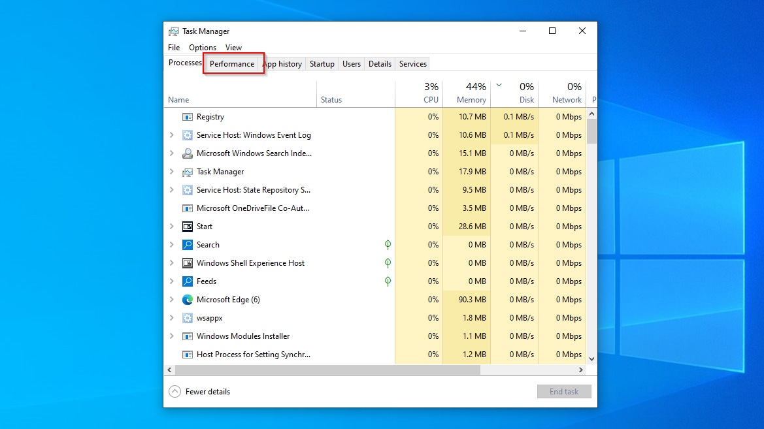764x429 pixels.
Task: Expand Microsoft Windows Search Indexer row
Action: [171, 153]
